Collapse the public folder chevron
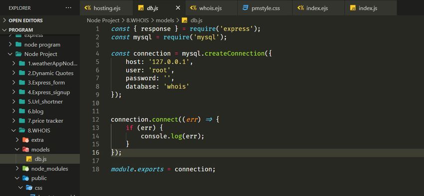This screenshot has width=424, height=196. (x=17, y=178)
